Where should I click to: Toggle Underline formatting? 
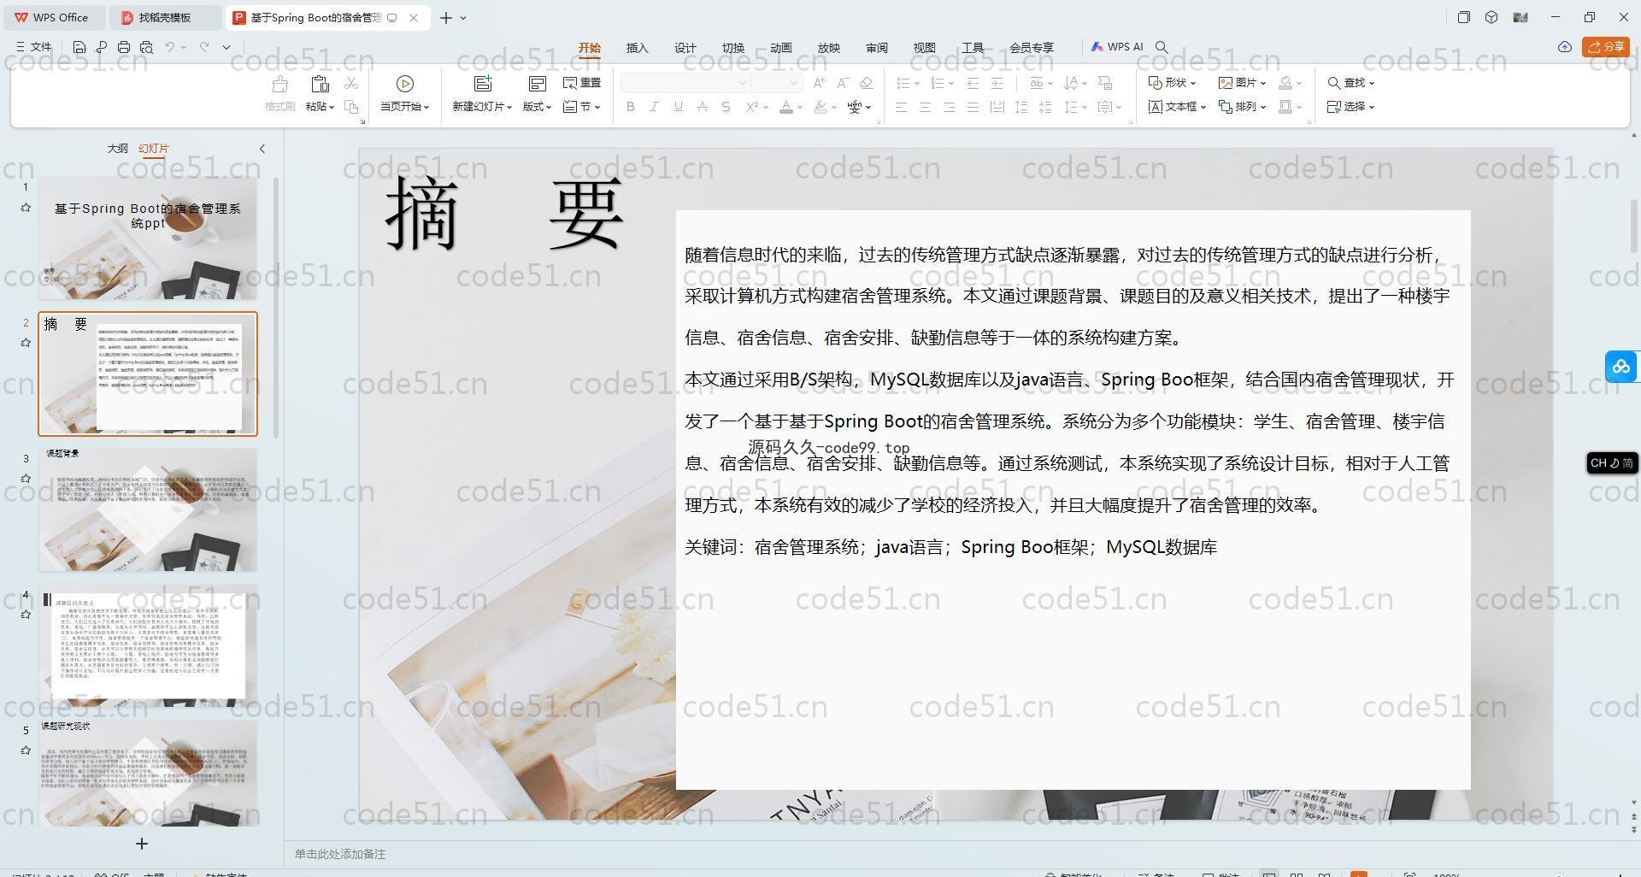pyautogui.click(x=678, y=107)
